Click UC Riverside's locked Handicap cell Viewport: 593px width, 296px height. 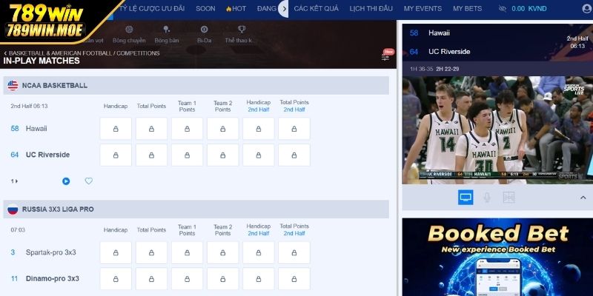click(116, 155)
